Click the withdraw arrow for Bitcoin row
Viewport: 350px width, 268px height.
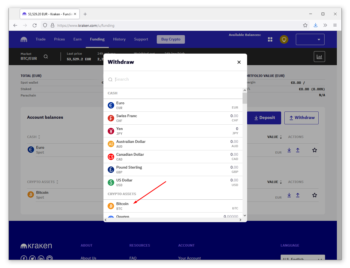tap(298, 195)
